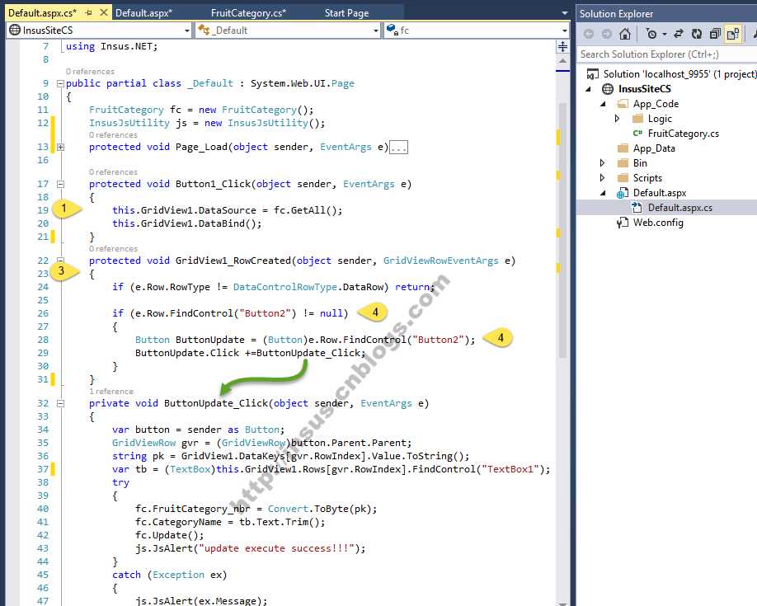Click '1 reference' above ButtonUpdate_Click

coord(111,391)
